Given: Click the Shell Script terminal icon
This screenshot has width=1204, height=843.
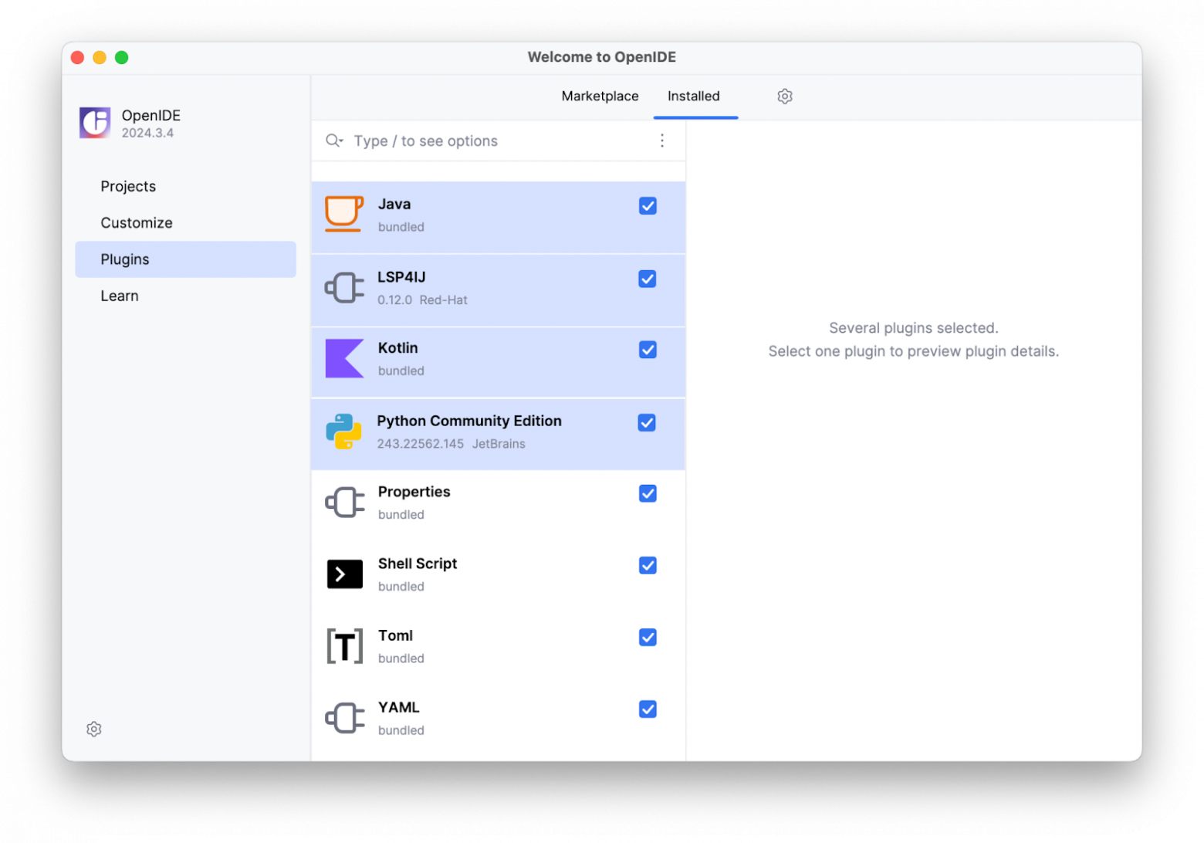Looking at the screenshot, I should pyautogui.click(x=344, y=574).
